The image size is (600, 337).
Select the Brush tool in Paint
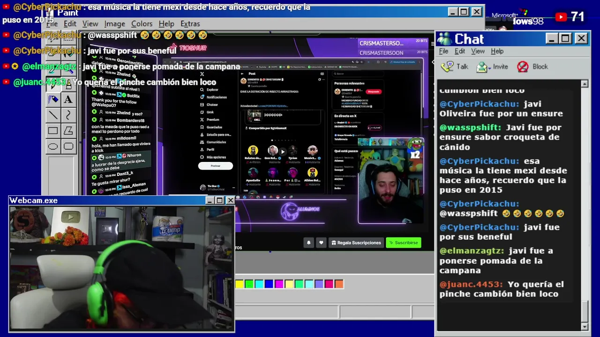coord(68,84)
